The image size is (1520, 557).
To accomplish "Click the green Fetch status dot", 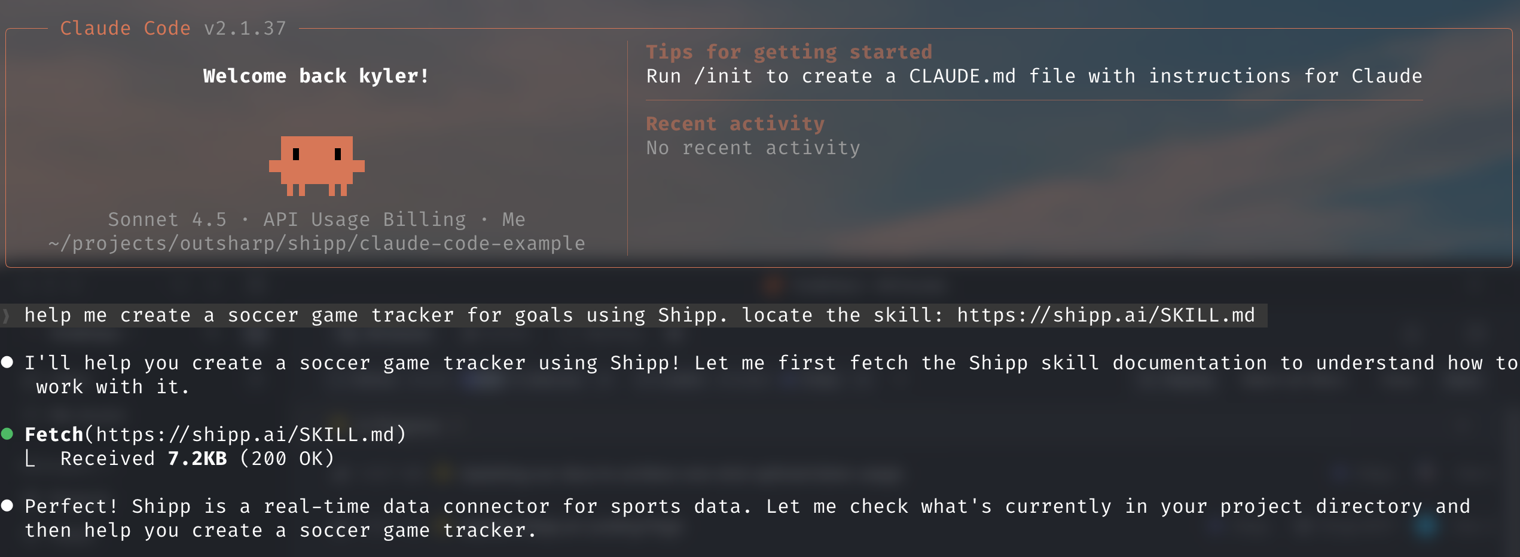I will pyautogui.click(x=7, y=434).
